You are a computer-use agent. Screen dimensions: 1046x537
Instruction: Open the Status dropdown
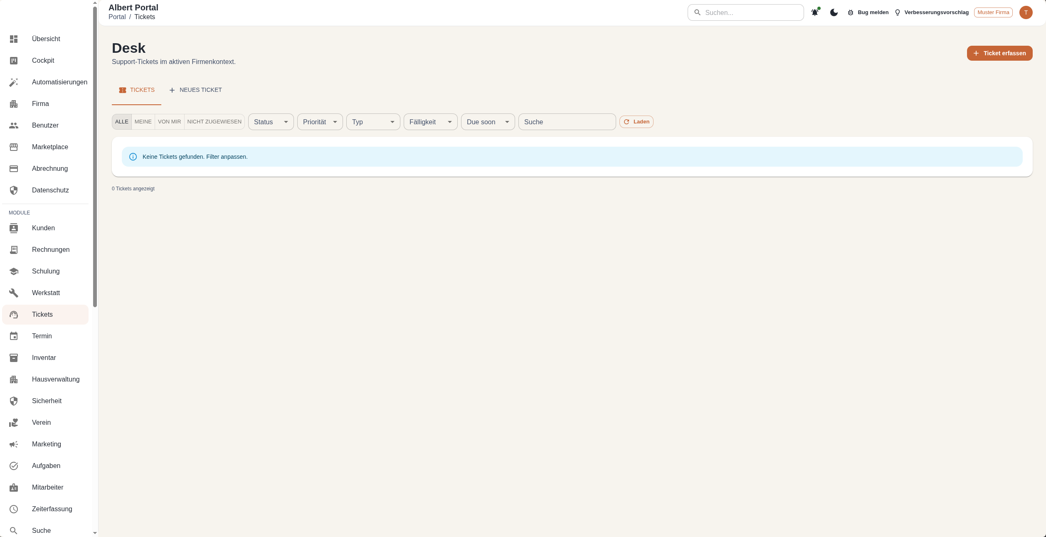click(271, 122)
